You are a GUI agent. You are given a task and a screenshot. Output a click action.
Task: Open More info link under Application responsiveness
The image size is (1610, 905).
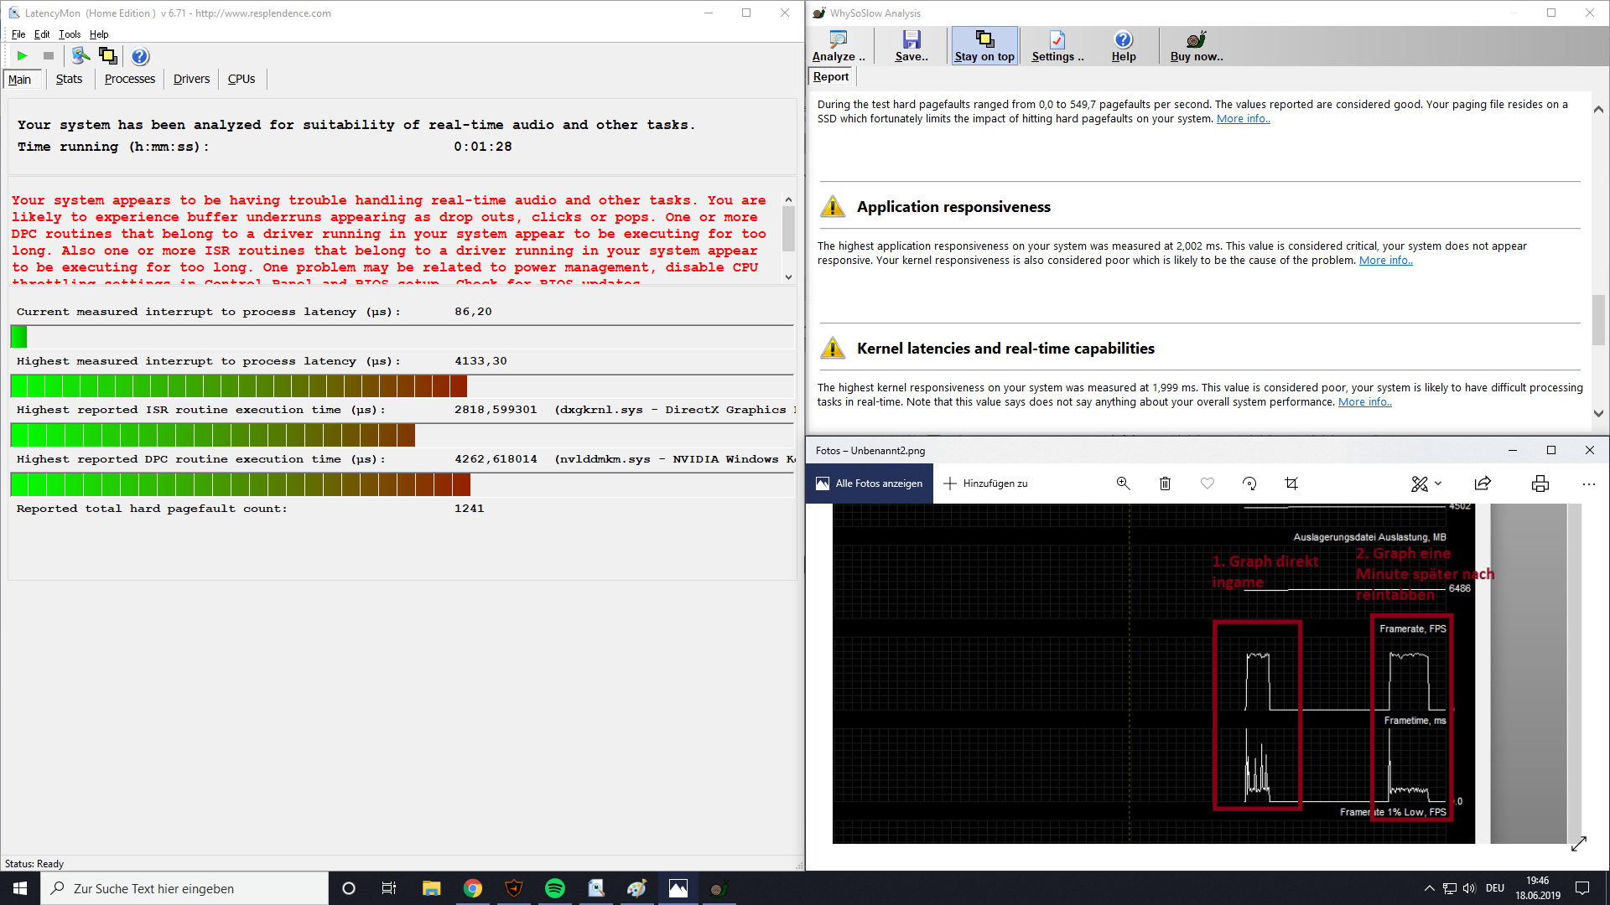click(1385, 261)
